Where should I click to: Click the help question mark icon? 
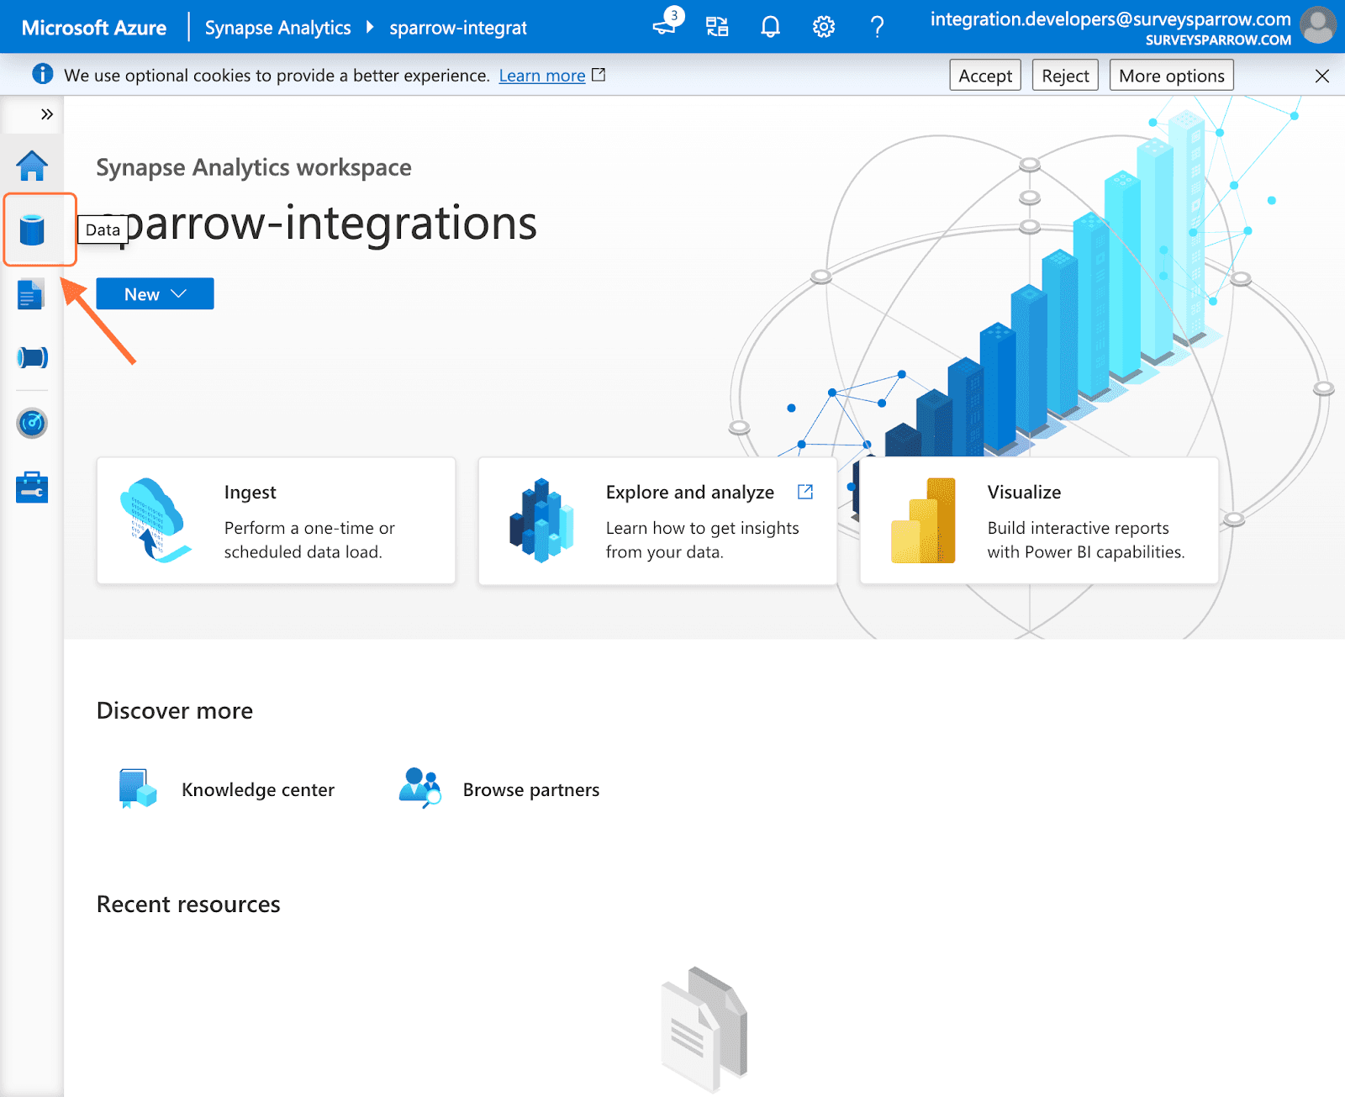click(877, 27)
